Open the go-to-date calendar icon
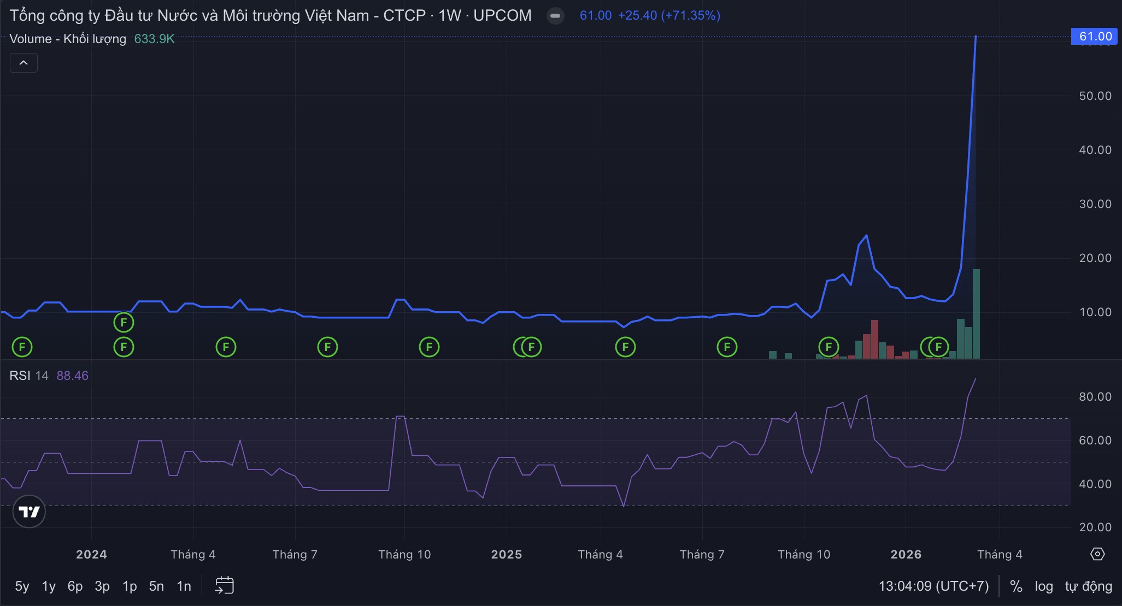Viewport: 1122px width, 606px height. (x=224, y=586)
